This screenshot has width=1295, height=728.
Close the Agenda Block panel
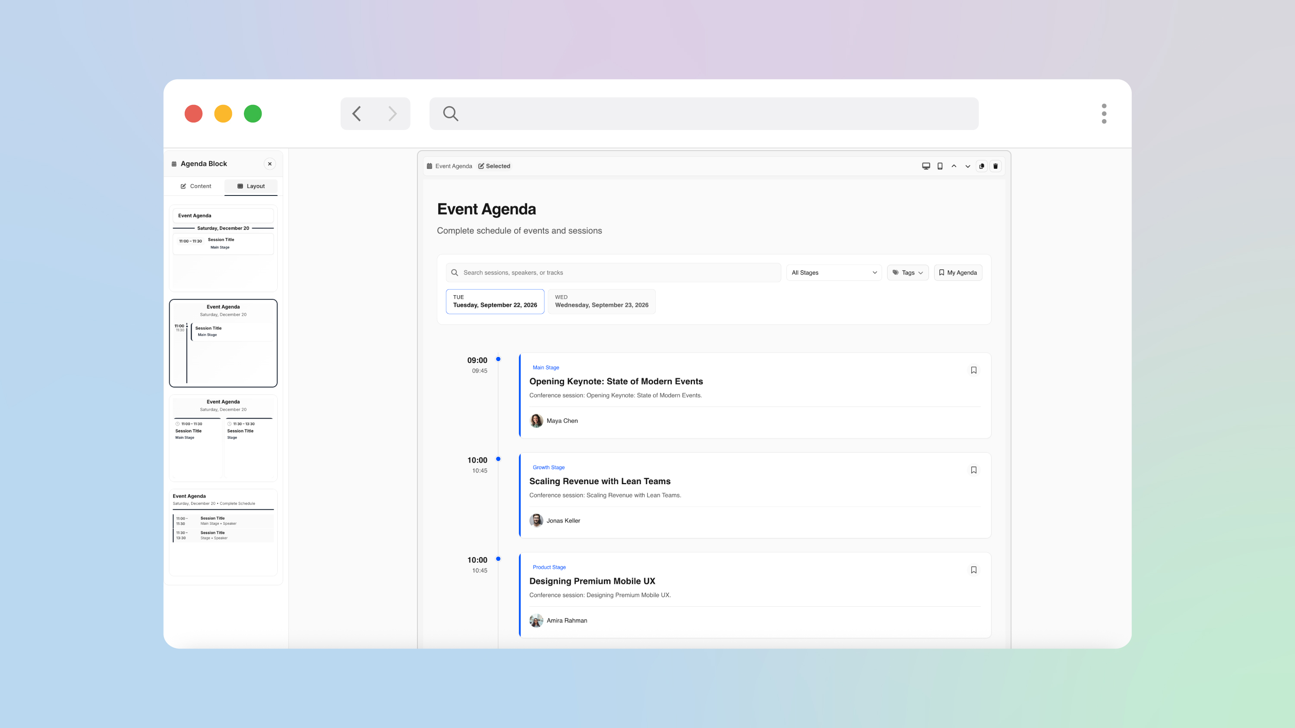pos(269,163)
